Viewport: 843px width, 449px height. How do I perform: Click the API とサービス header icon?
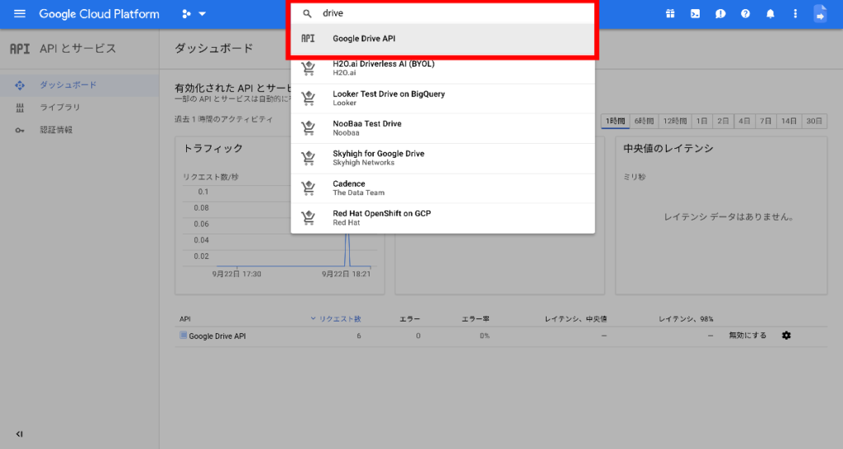(20, 49)
